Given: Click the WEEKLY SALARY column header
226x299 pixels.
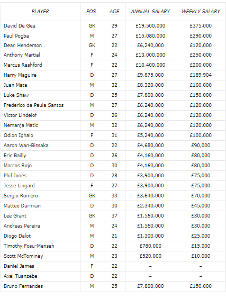Looking at the screenshot, I should [x=201, y=12].
